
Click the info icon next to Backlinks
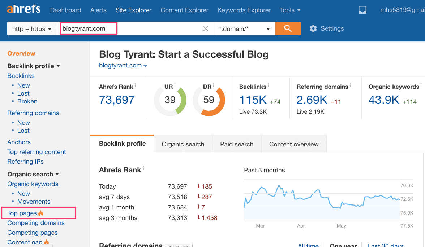269,85
